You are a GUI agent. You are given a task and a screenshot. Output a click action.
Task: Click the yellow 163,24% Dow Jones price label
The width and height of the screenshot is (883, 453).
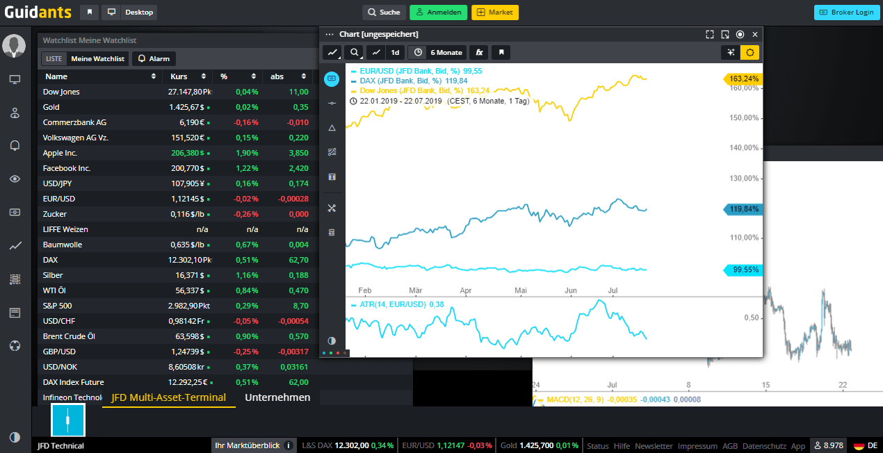pos(744,79)
